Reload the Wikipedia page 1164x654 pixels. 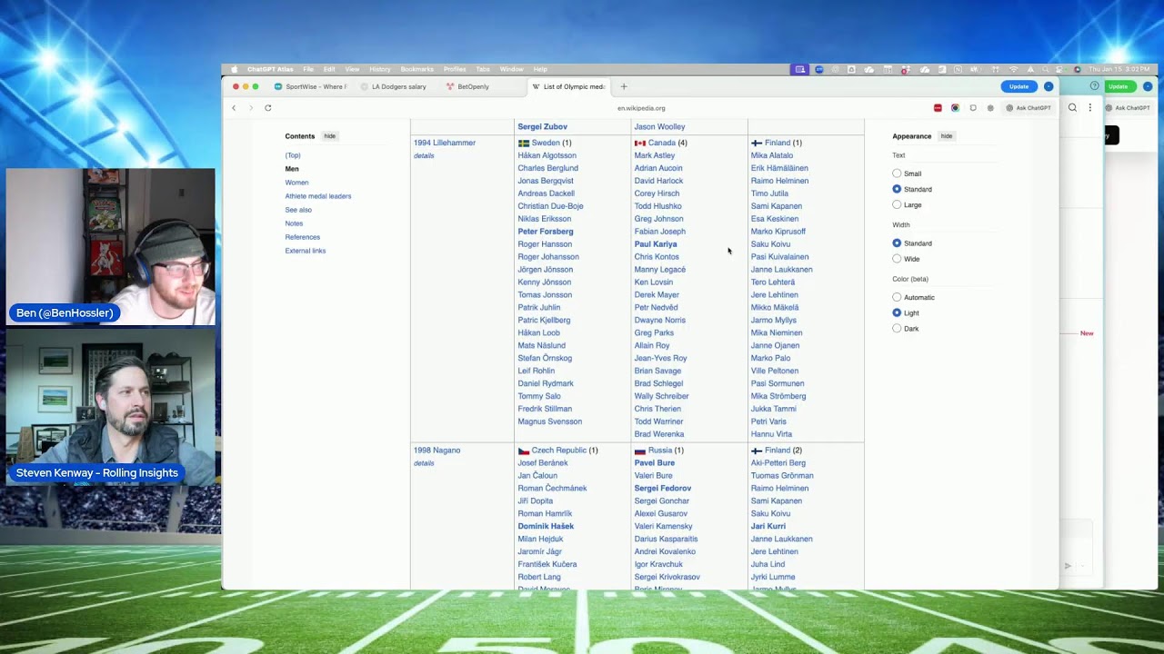pyautogui.click(x=267, y=108)
